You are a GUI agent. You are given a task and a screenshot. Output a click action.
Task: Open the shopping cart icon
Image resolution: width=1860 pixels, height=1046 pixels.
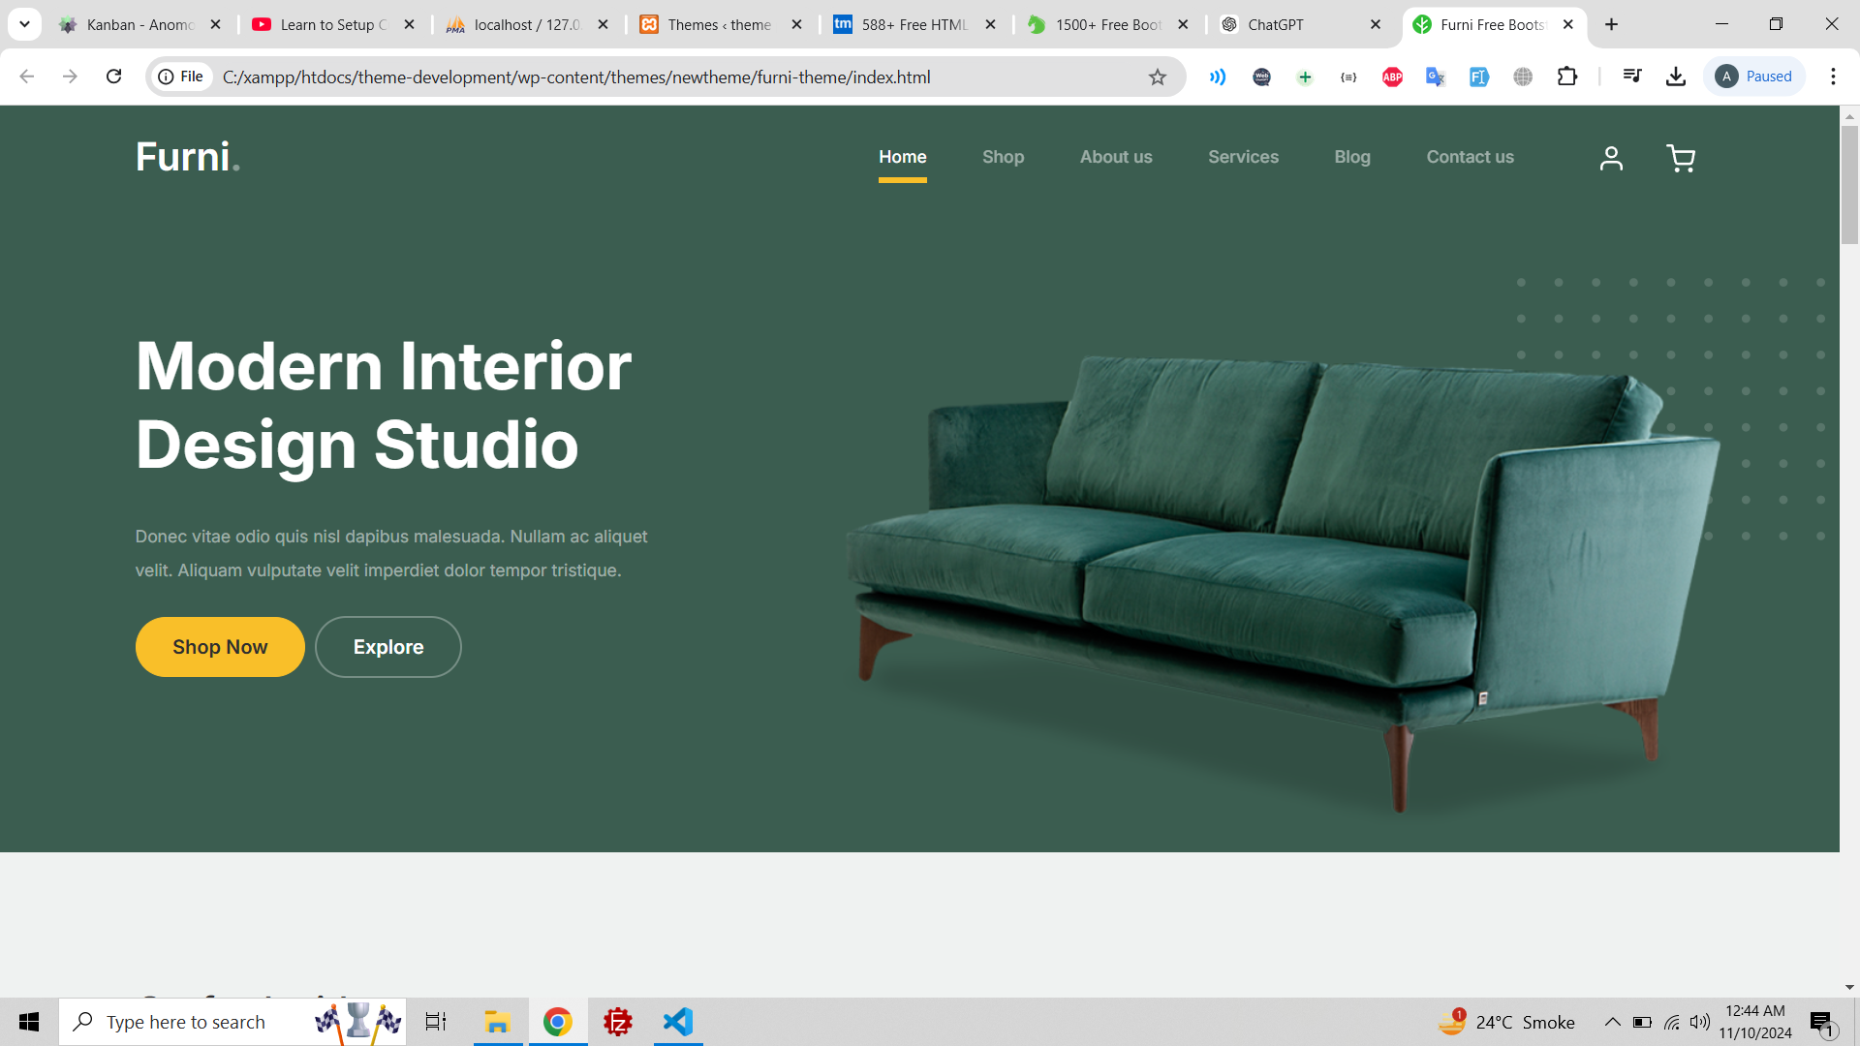(x=1681, y=158)
